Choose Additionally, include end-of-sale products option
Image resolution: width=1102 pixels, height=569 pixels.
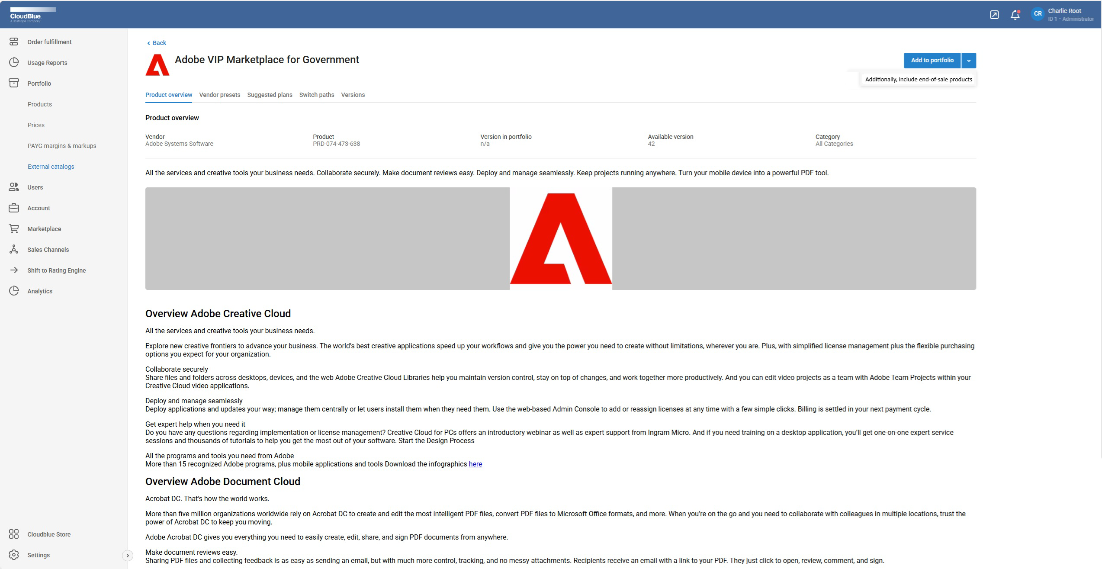918,80
